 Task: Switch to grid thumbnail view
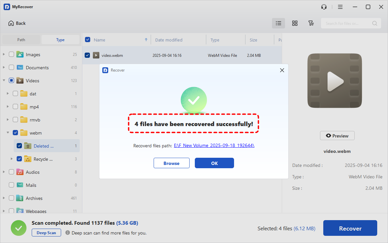pyautogui.click(x=295, y=23)
